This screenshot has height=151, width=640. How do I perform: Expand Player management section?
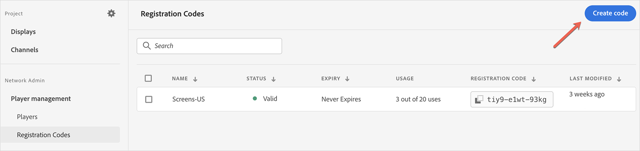(x=41, y=99)
